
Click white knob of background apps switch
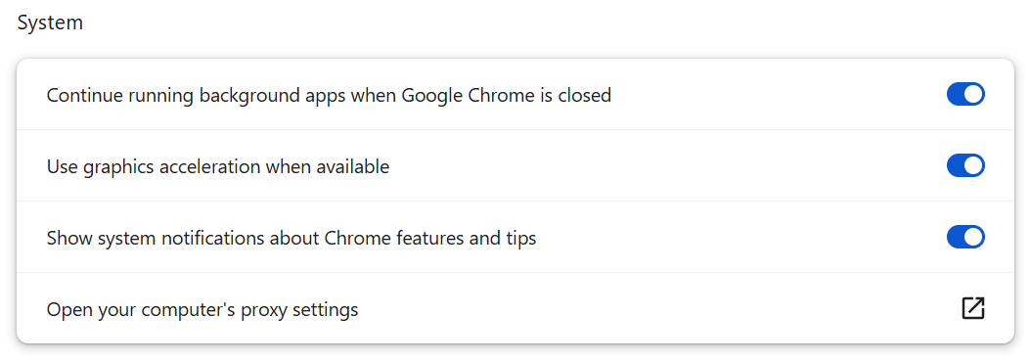[973, 95]
